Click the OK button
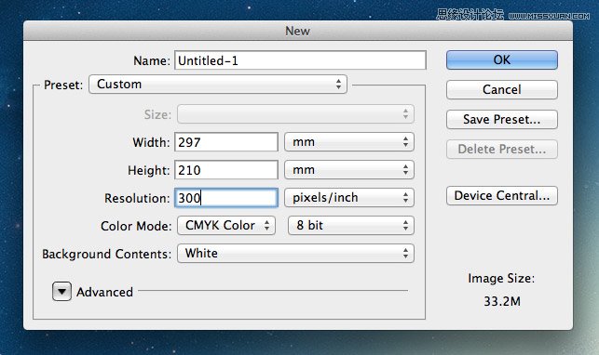This screenshot has height=355, width=599. [x=501, y=59]
